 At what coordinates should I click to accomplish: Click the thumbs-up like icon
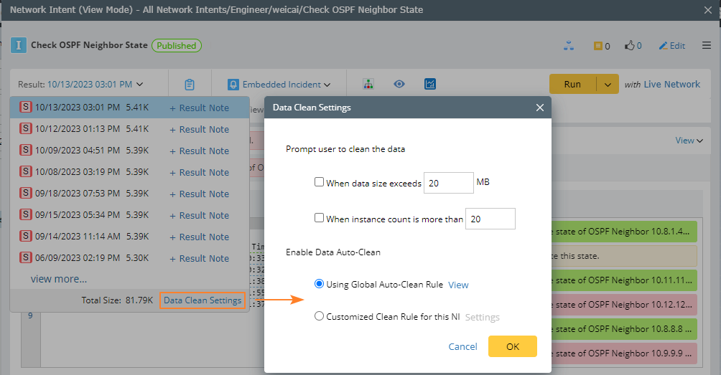(630, 46)
